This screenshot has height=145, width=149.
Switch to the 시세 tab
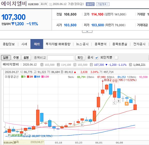[x=24, y=44]
